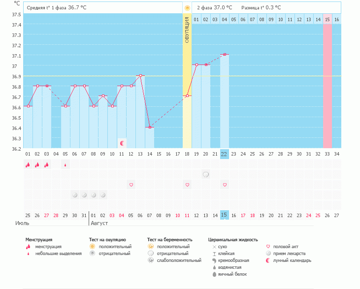Click the 'лунный календарь' legend entry
The width and height of the screenshot is (360, 289).
292,260
